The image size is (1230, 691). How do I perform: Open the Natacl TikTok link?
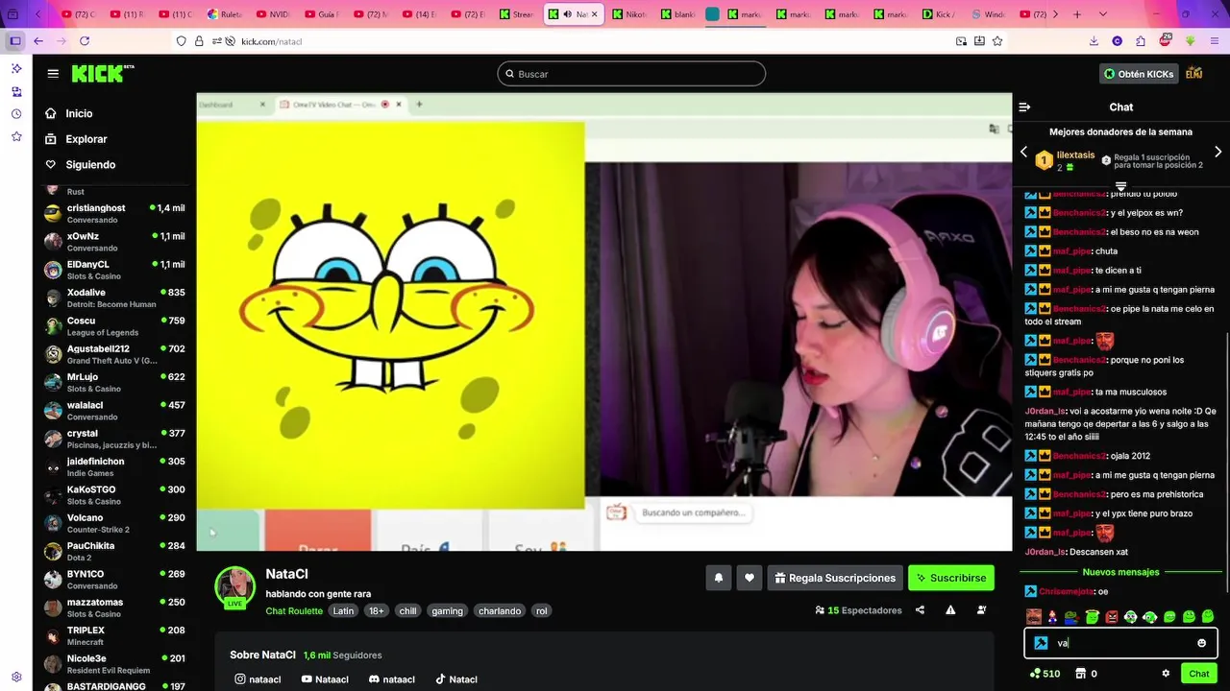455,679
